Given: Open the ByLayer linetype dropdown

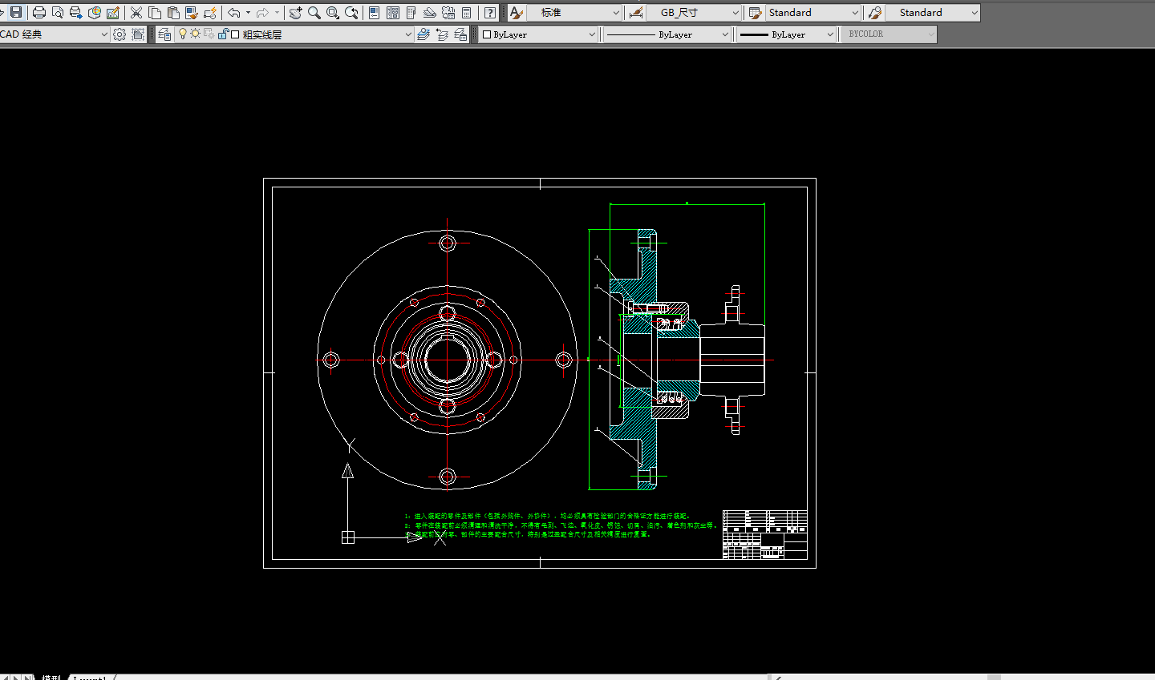Looking at the screenshot, I should point(667,34).
